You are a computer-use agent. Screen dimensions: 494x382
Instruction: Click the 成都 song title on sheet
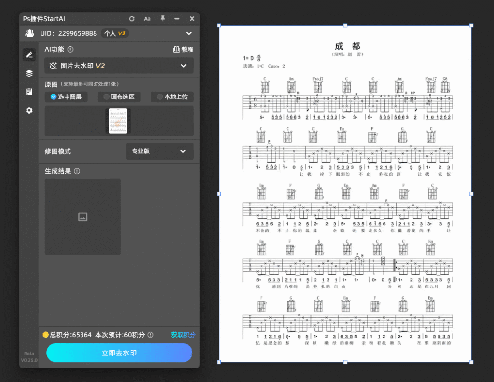(347, 46)
